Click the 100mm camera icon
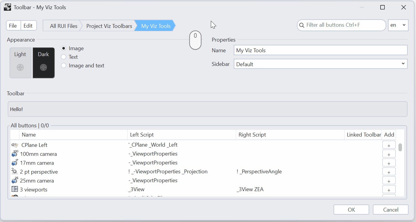 tap(15, 154)
